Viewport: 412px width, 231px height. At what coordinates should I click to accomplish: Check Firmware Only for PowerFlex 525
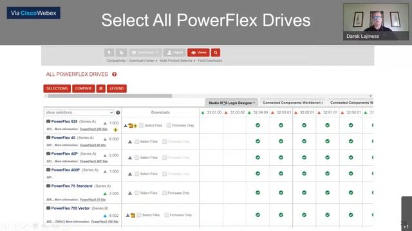(x=169, y=126)
